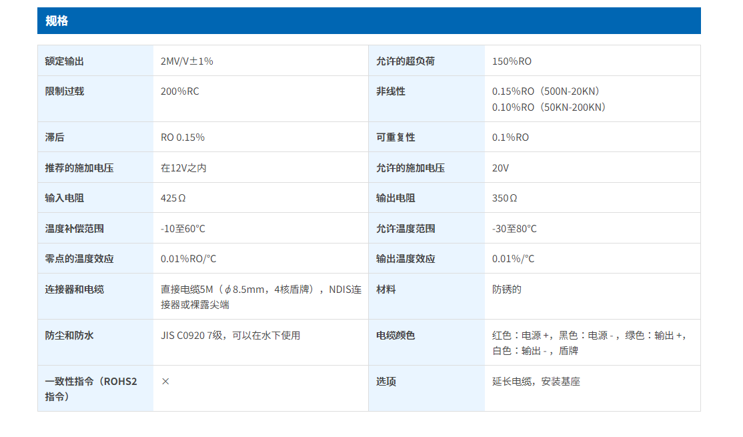
Task: Select the 材料 label
Action: point(386,289)
